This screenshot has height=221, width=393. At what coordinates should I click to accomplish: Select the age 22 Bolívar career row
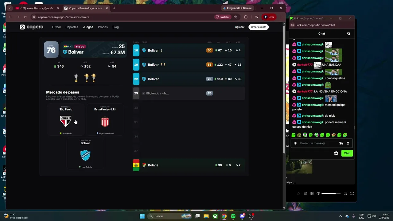click(x=189, y=79)
